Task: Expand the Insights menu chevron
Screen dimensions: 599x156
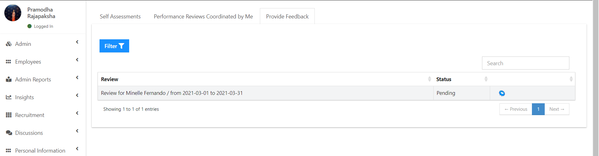Action: pos(77,95)
